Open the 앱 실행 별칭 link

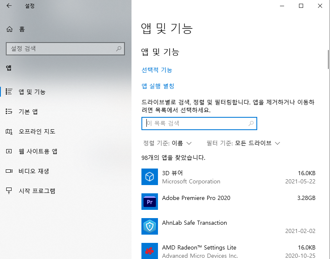158,86
